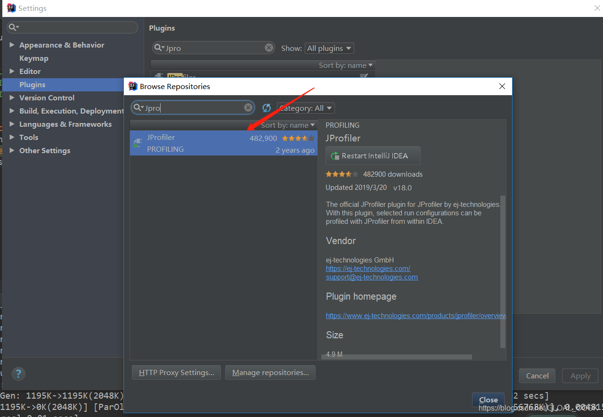Click the IntelliJ logo in Settings title bar
The height and width of the screenshot is (417, 603).
point(11,8)
